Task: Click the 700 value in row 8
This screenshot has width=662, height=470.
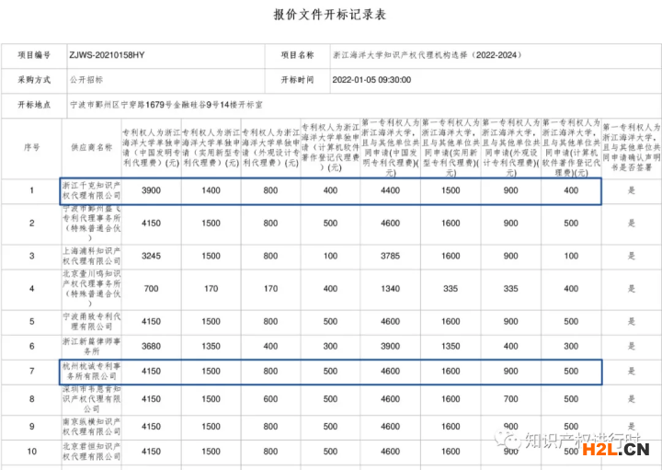Action: (511, 399)
